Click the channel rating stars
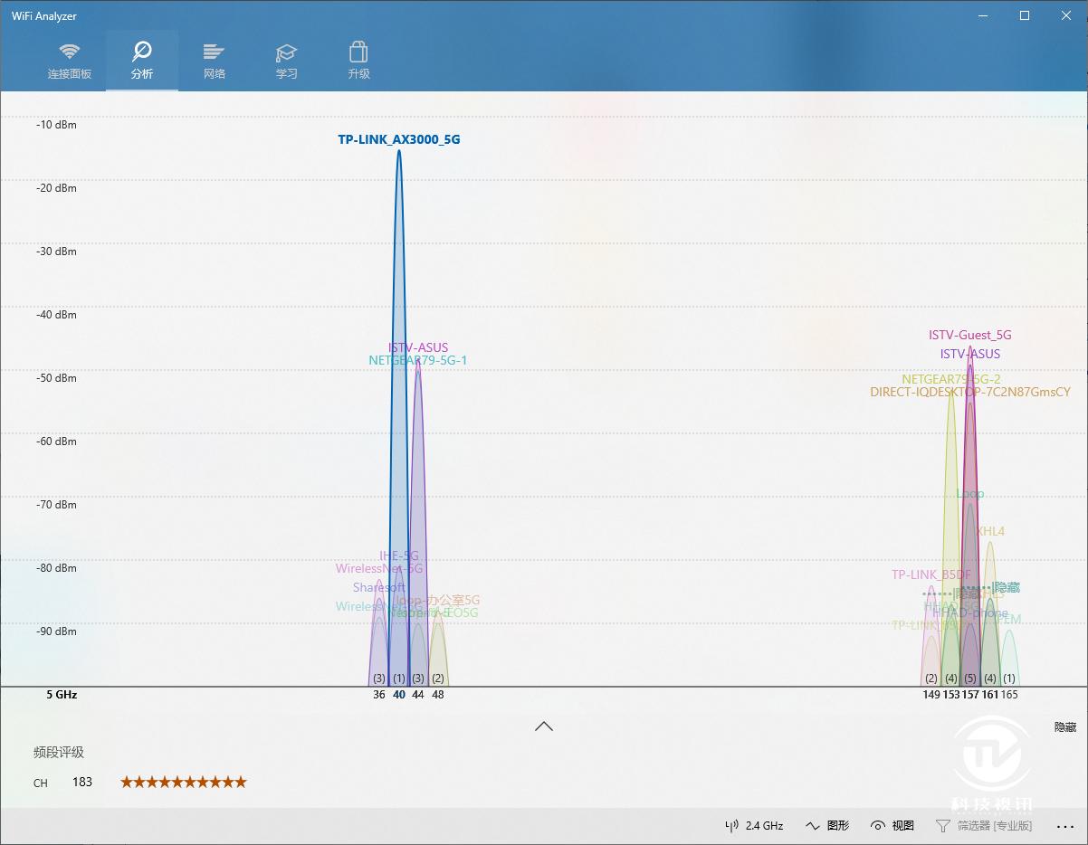Screen dimensions: 1088x845 tap(184, 782)
